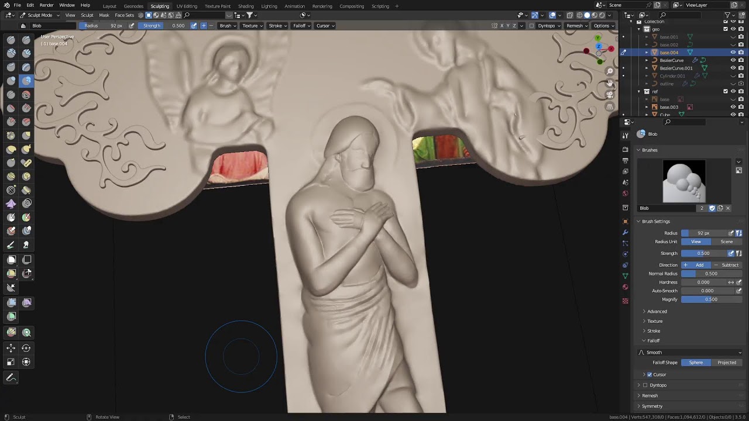Screen dimensions: 749x421
Task: Click the pan hand navigation icon
Action: [x=610, y=83]
